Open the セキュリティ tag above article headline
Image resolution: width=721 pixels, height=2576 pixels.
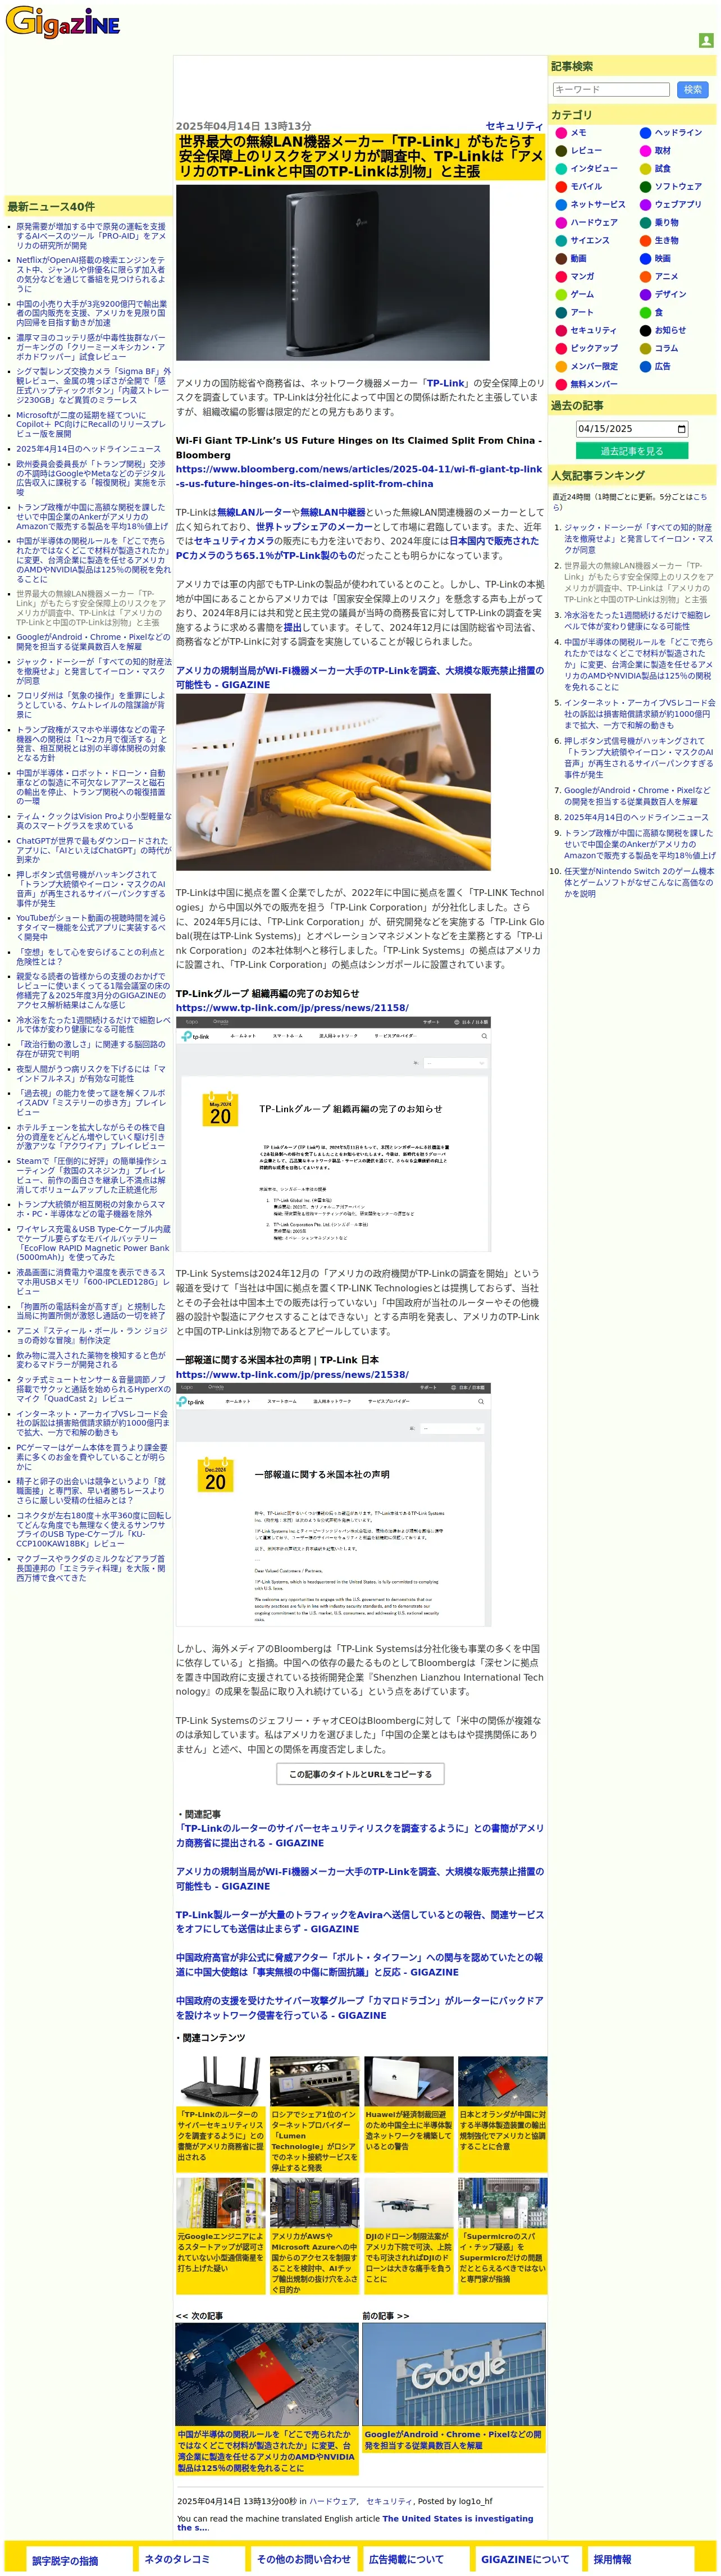coord(514,127)
